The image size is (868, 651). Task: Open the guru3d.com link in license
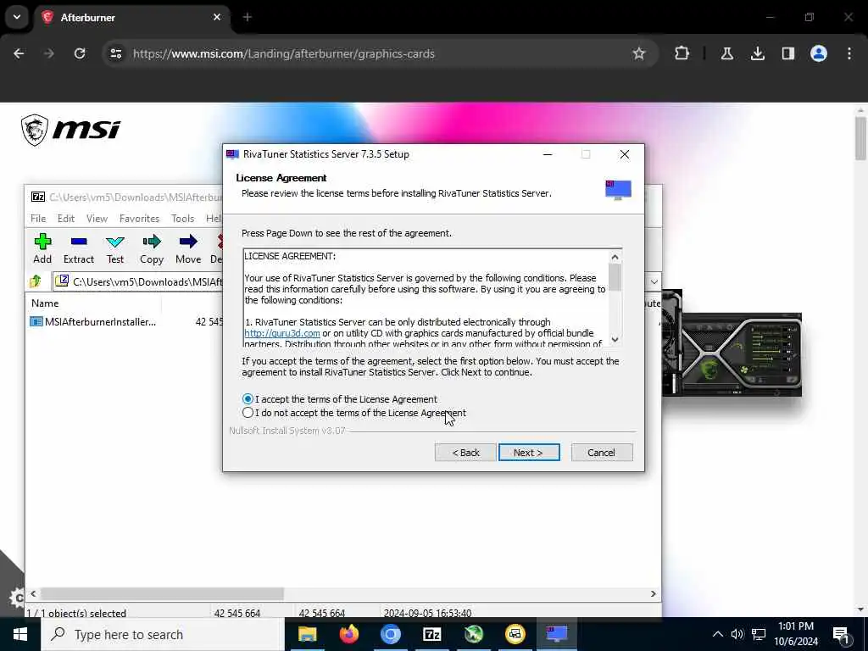pyautogui.click(x=281, y=333)
